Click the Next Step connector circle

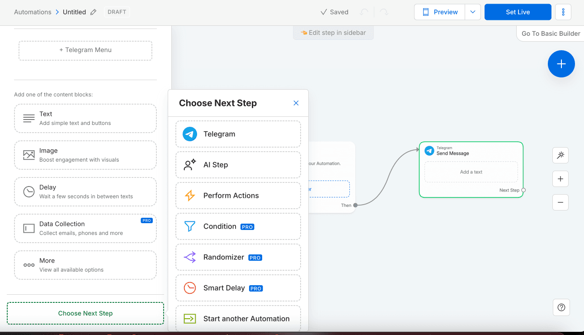(523, 190)
